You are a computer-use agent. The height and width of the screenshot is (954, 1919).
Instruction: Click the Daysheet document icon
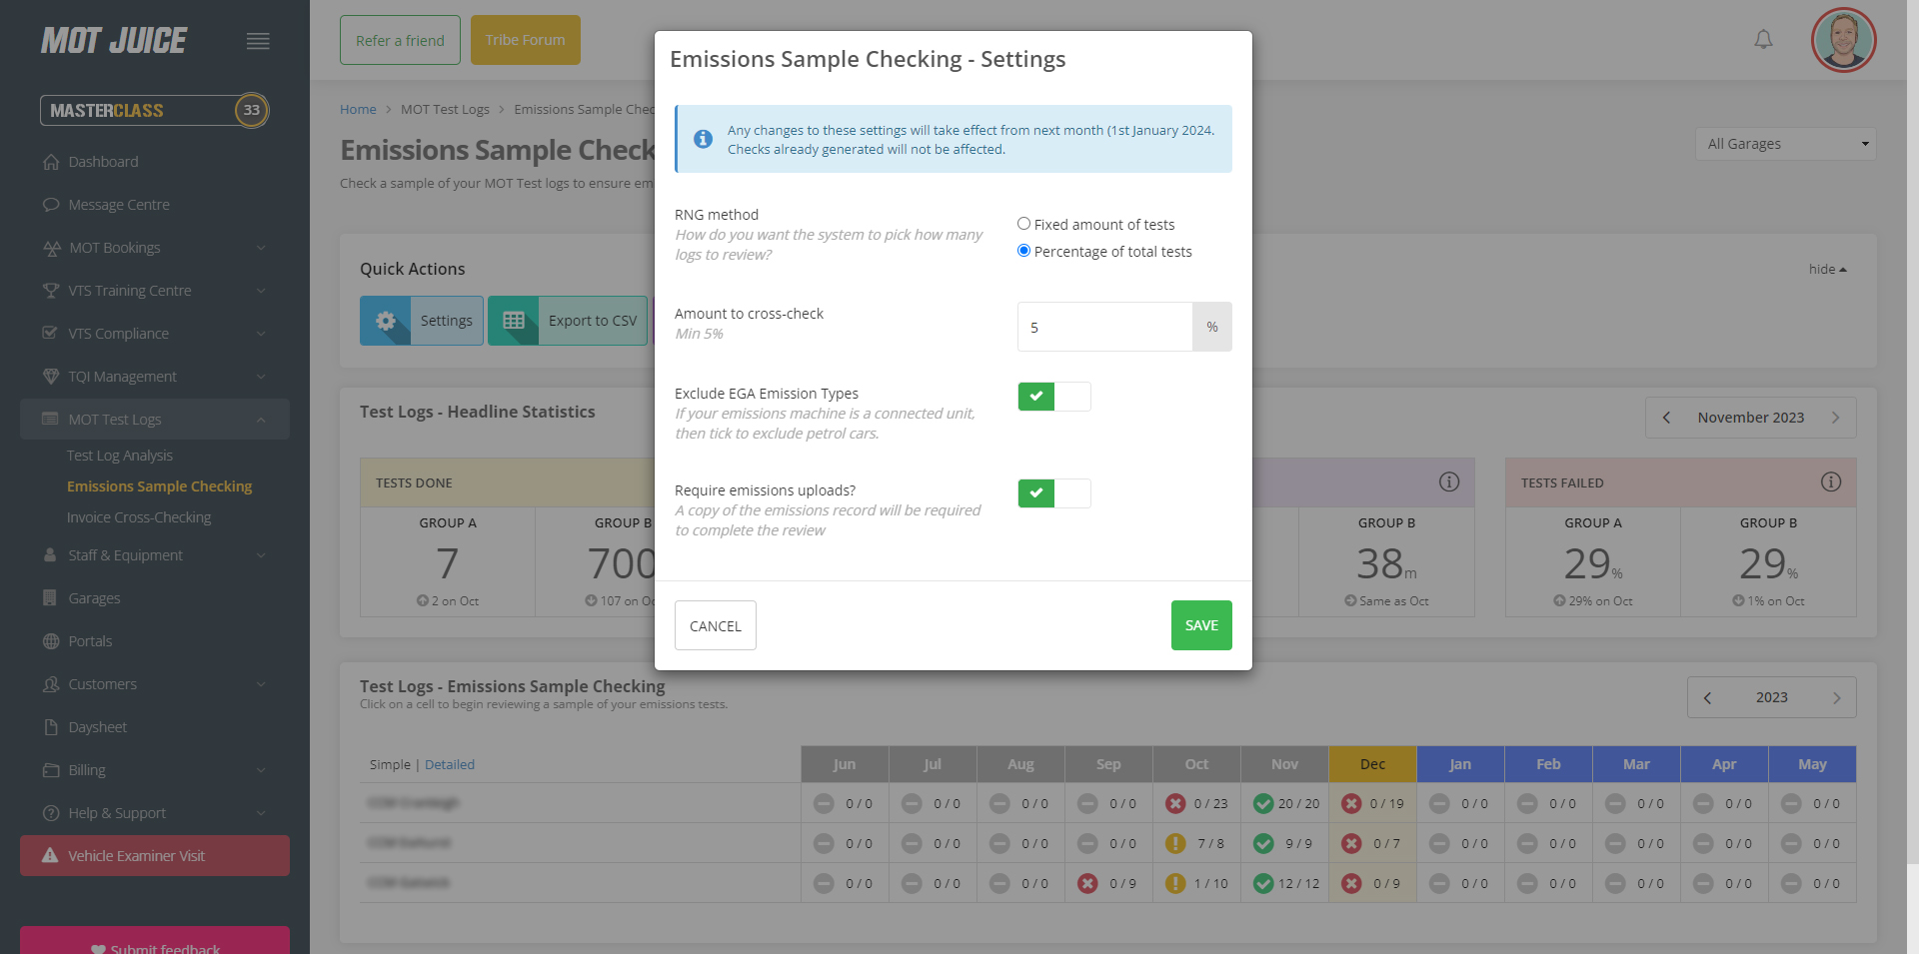point(51,727)
